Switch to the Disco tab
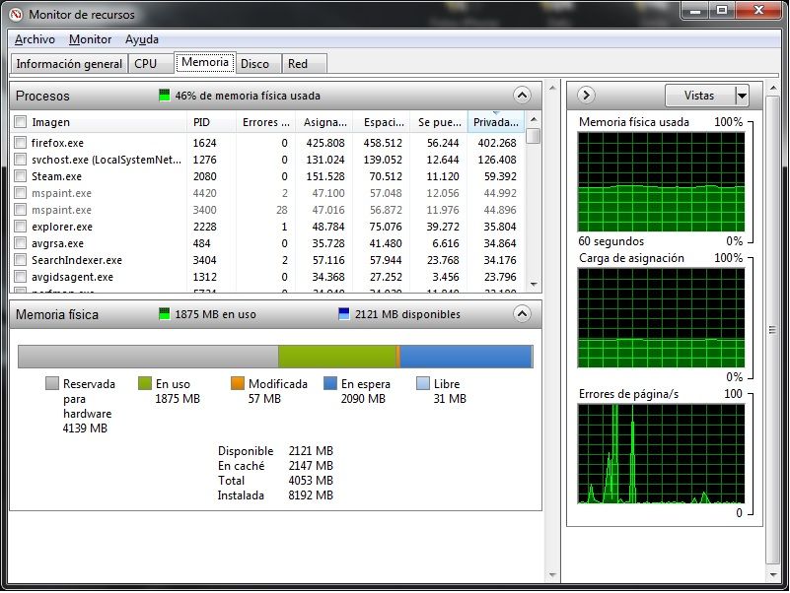The height and width of the screenshot is (593, 790). [x=258, y=64]
